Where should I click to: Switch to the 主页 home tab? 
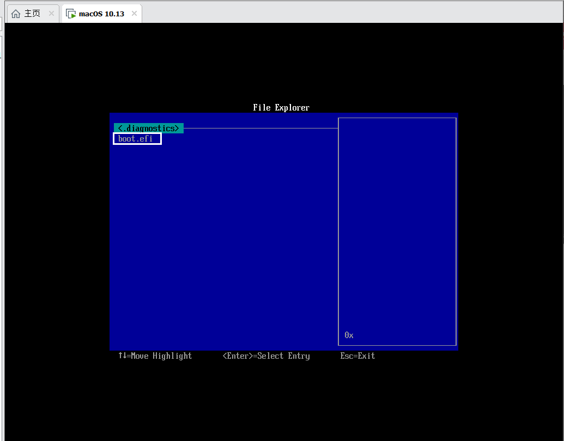(32, 14)
